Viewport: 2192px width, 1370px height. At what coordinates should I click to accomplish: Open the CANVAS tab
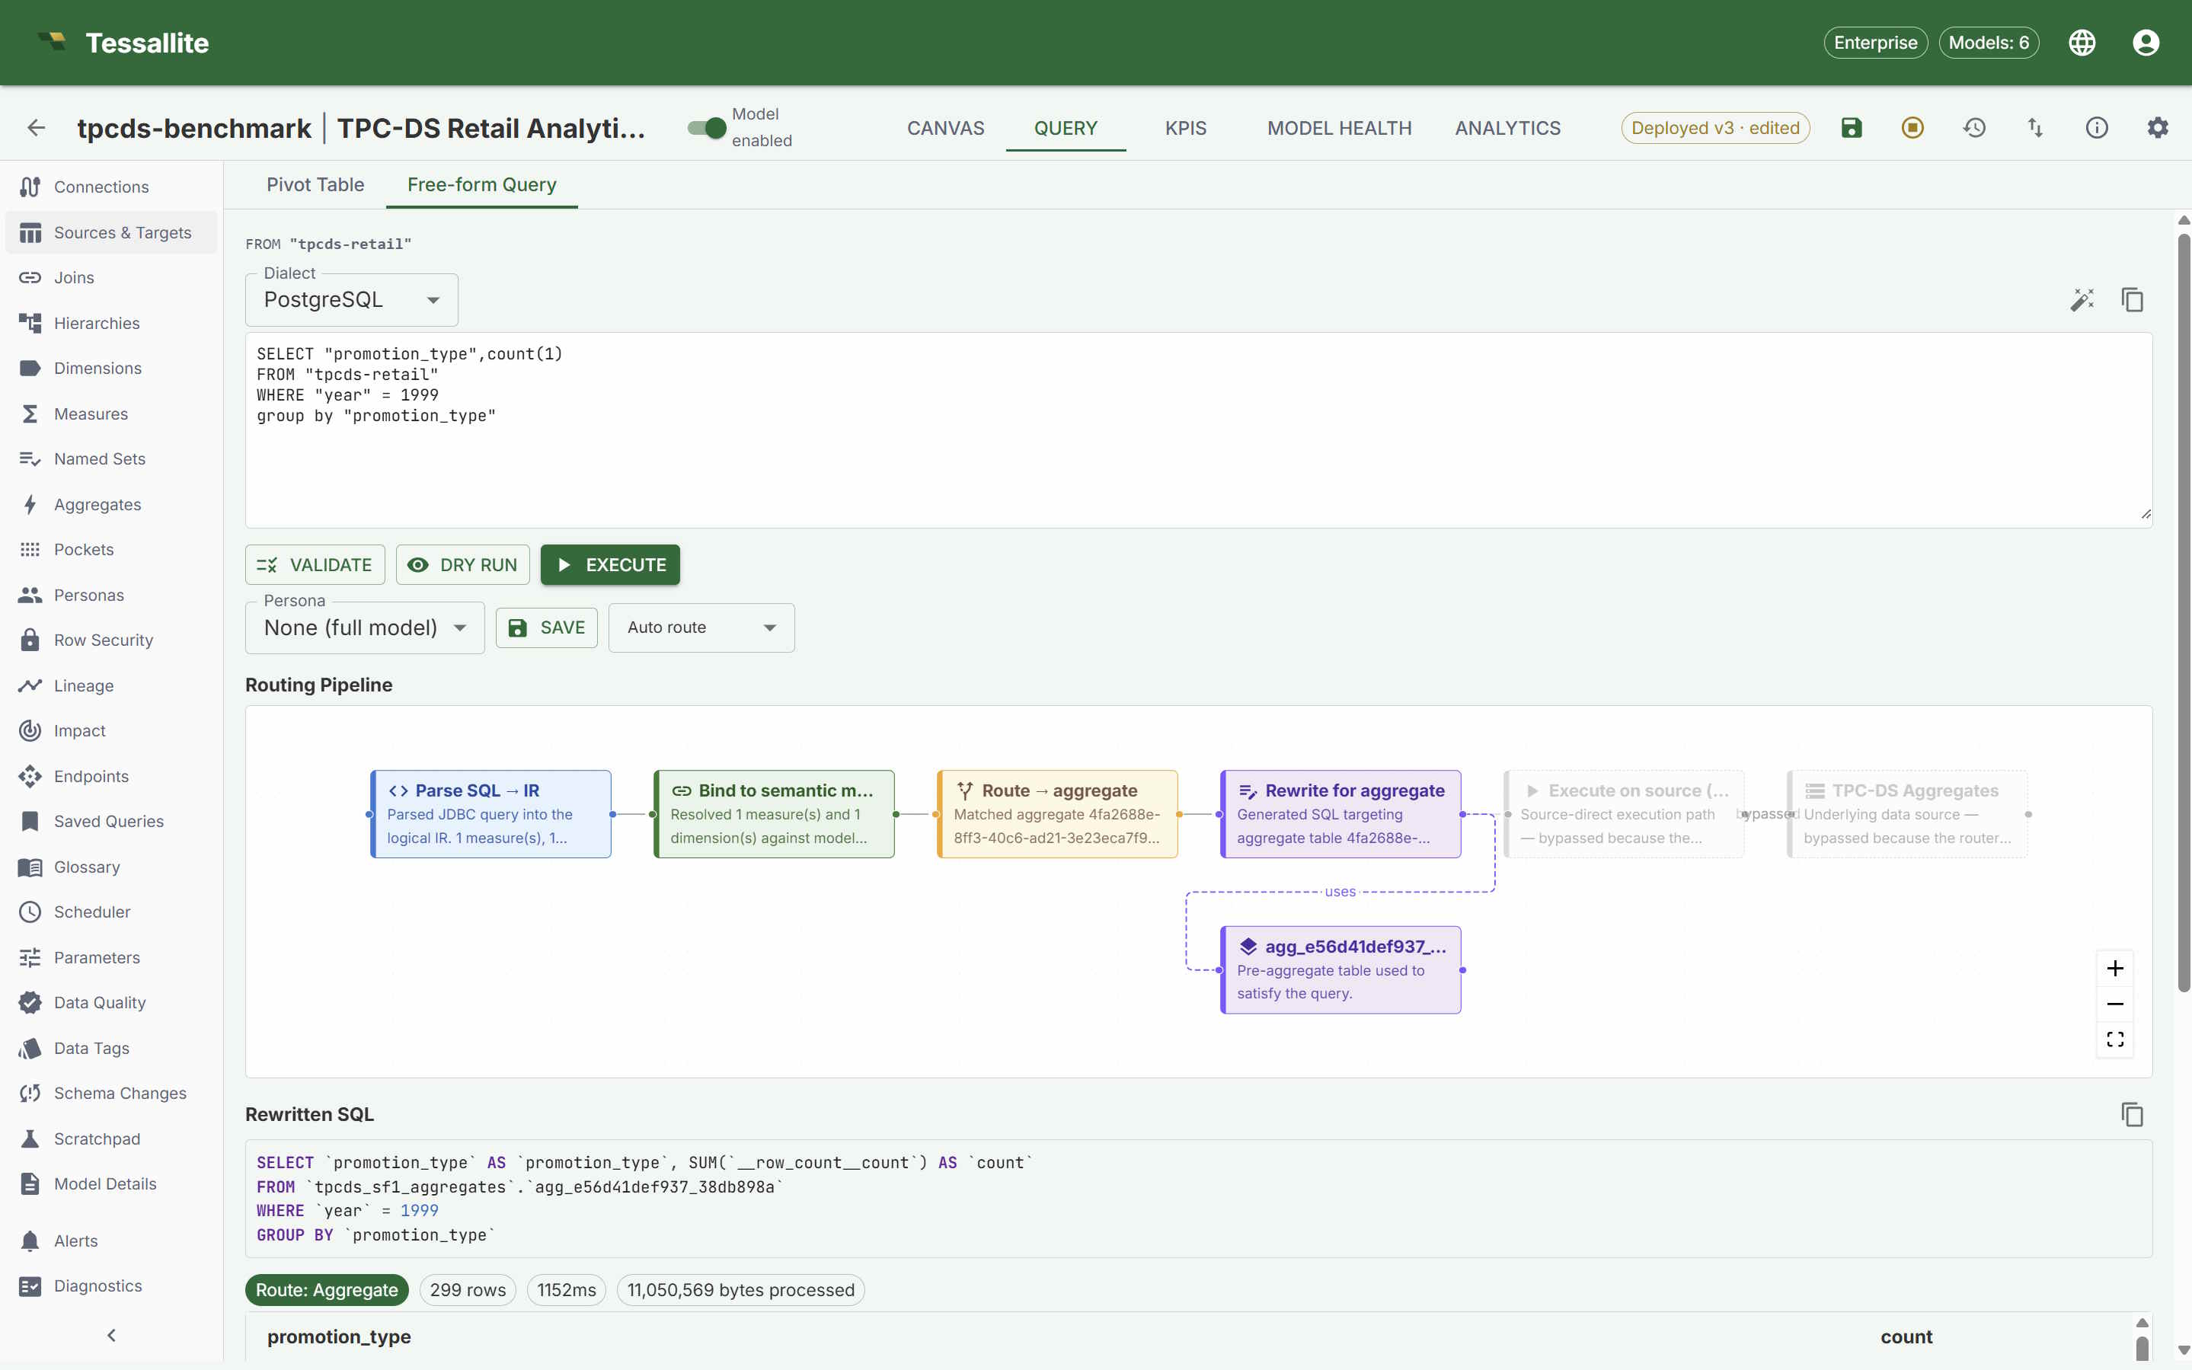pyautogui.click(x=945, y=128)
